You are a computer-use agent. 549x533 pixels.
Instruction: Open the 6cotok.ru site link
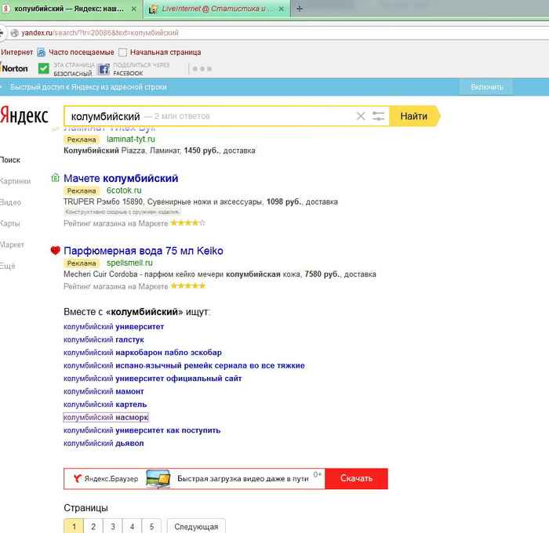pyautogui.click(x=124, y=190)
